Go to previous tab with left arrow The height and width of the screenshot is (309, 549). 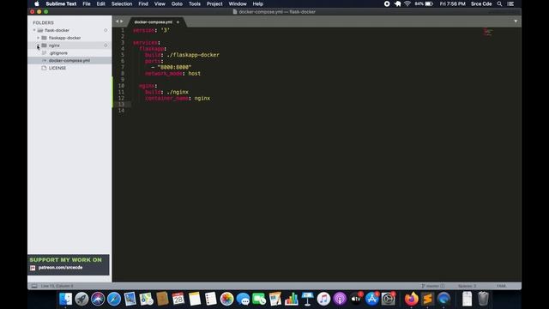118,21
